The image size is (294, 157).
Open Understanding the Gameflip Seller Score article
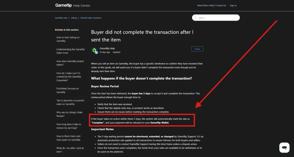pos(71,51)
